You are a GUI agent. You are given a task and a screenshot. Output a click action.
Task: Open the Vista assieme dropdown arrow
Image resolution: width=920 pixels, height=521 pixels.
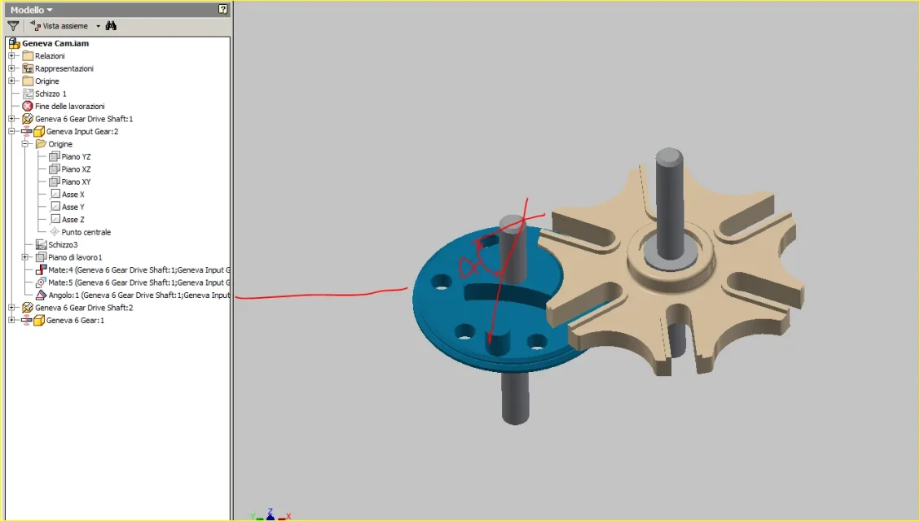pyautogui.click(x=98, y=26)
